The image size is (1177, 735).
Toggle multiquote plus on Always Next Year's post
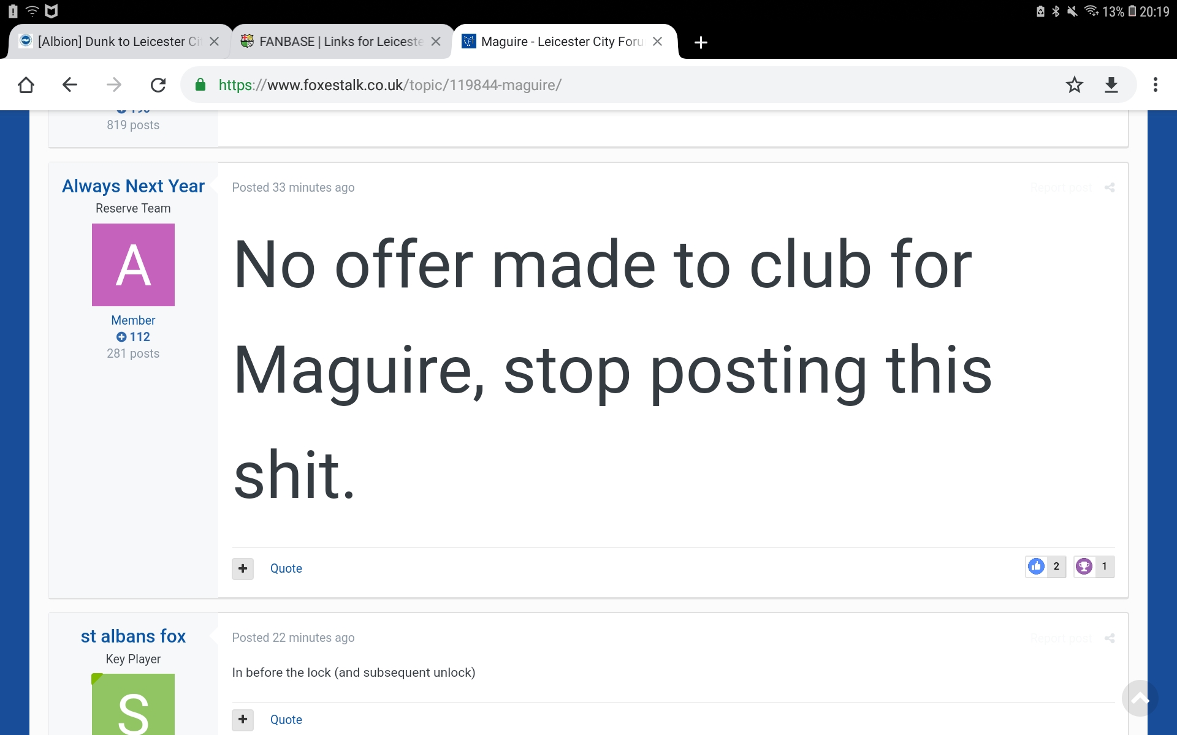coord(243,568)
